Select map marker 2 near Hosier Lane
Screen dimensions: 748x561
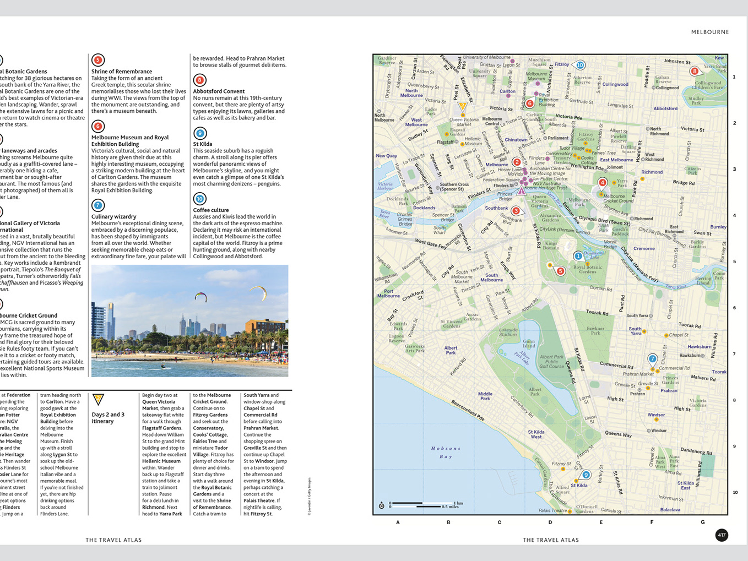(516, 162)
